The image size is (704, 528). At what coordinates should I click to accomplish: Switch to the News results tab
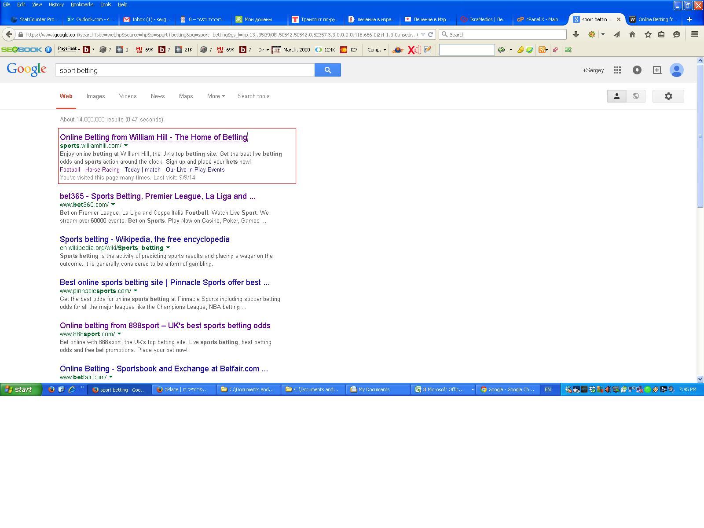158,96
